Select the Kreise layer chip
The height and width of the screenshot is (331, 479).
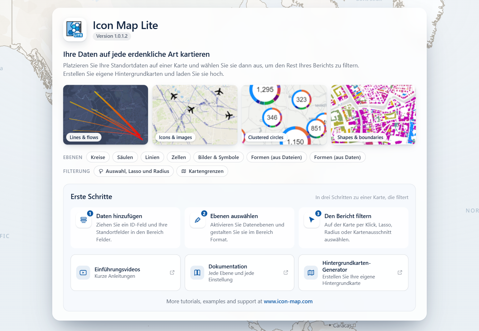point(98,157)
